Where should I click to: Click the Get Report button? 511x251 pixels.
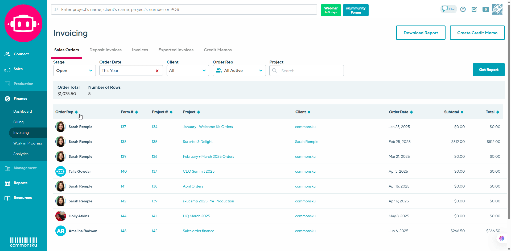pyautogui.click(x=488, y=70)
